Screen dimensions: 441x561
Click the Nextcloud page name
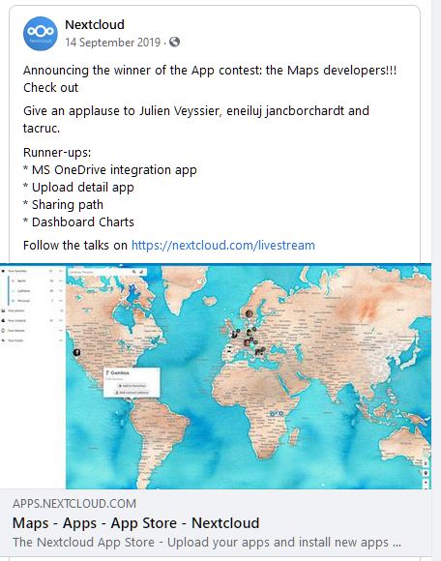tap(95, 25)
